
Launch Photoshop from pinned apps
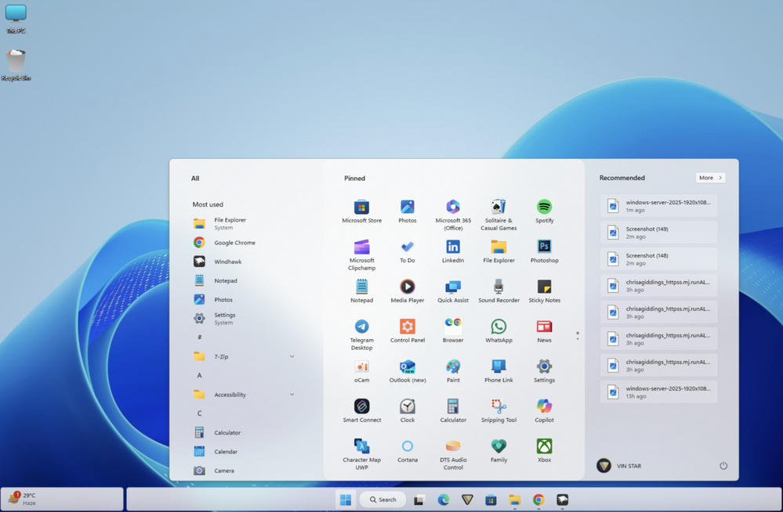click(x=544, y=251)
